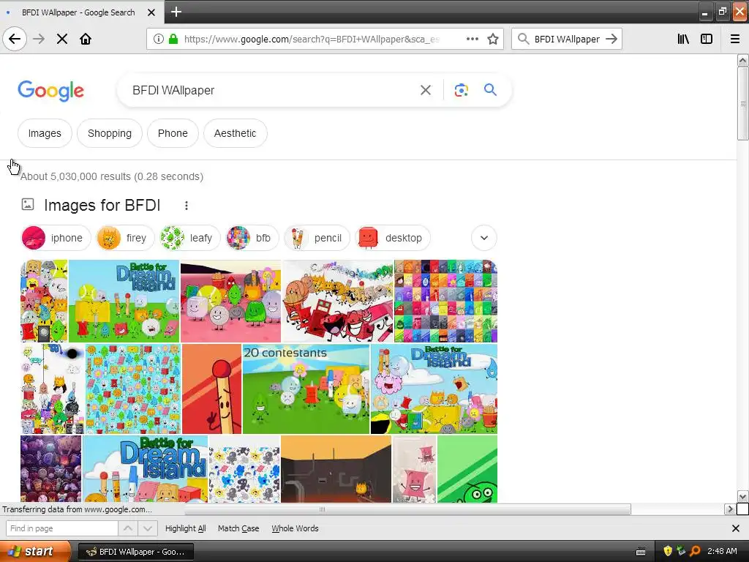749x562 pixels.
Task: Open the Windows start menu
Action: coord(36,552)
